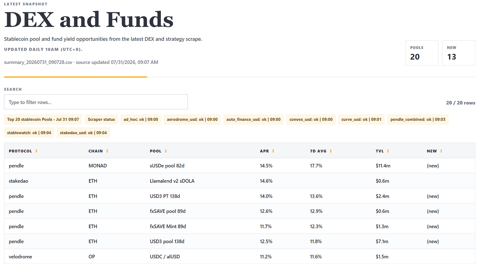Click the Chain column sort arrows
487x264 pixels.
[107, 151]
